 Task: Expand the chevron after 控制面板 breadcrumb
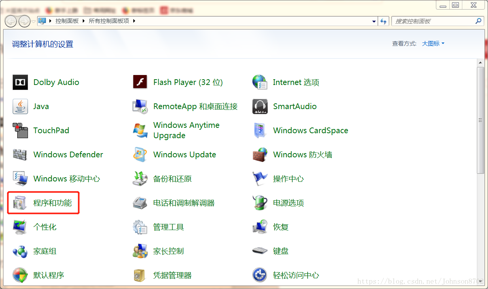point(83,21)
